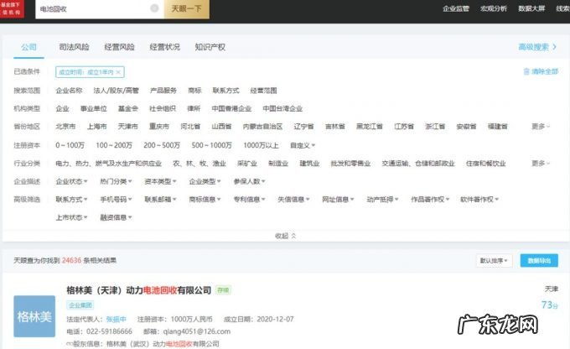Filter by 事业单位 organization type
570x349 pixels.
pos(93,108)
